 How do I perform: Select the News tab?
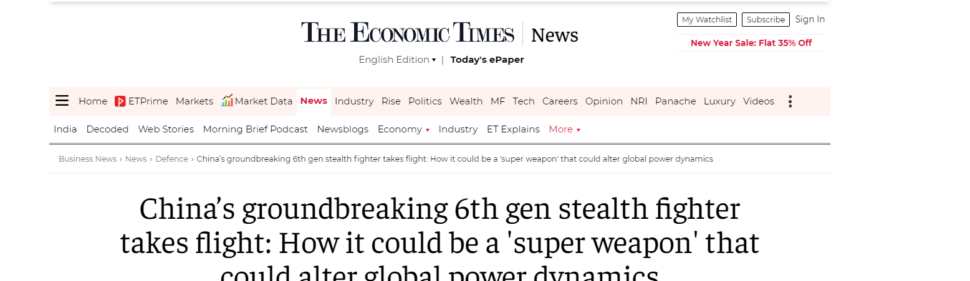[x=314, y=101]
